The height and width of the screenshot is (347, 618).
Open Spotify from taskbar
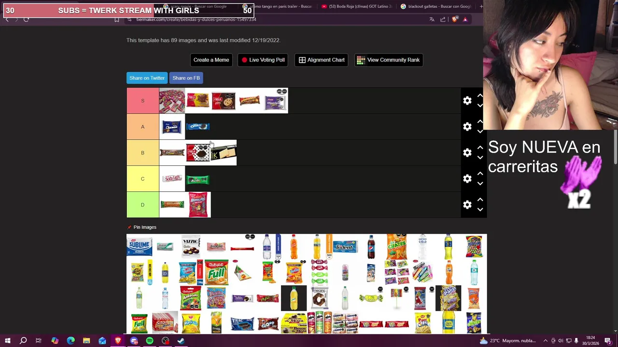(150, 341)
